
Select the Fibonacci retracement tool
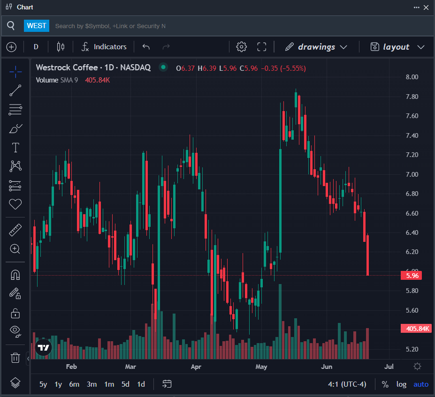tap(15, 110)
